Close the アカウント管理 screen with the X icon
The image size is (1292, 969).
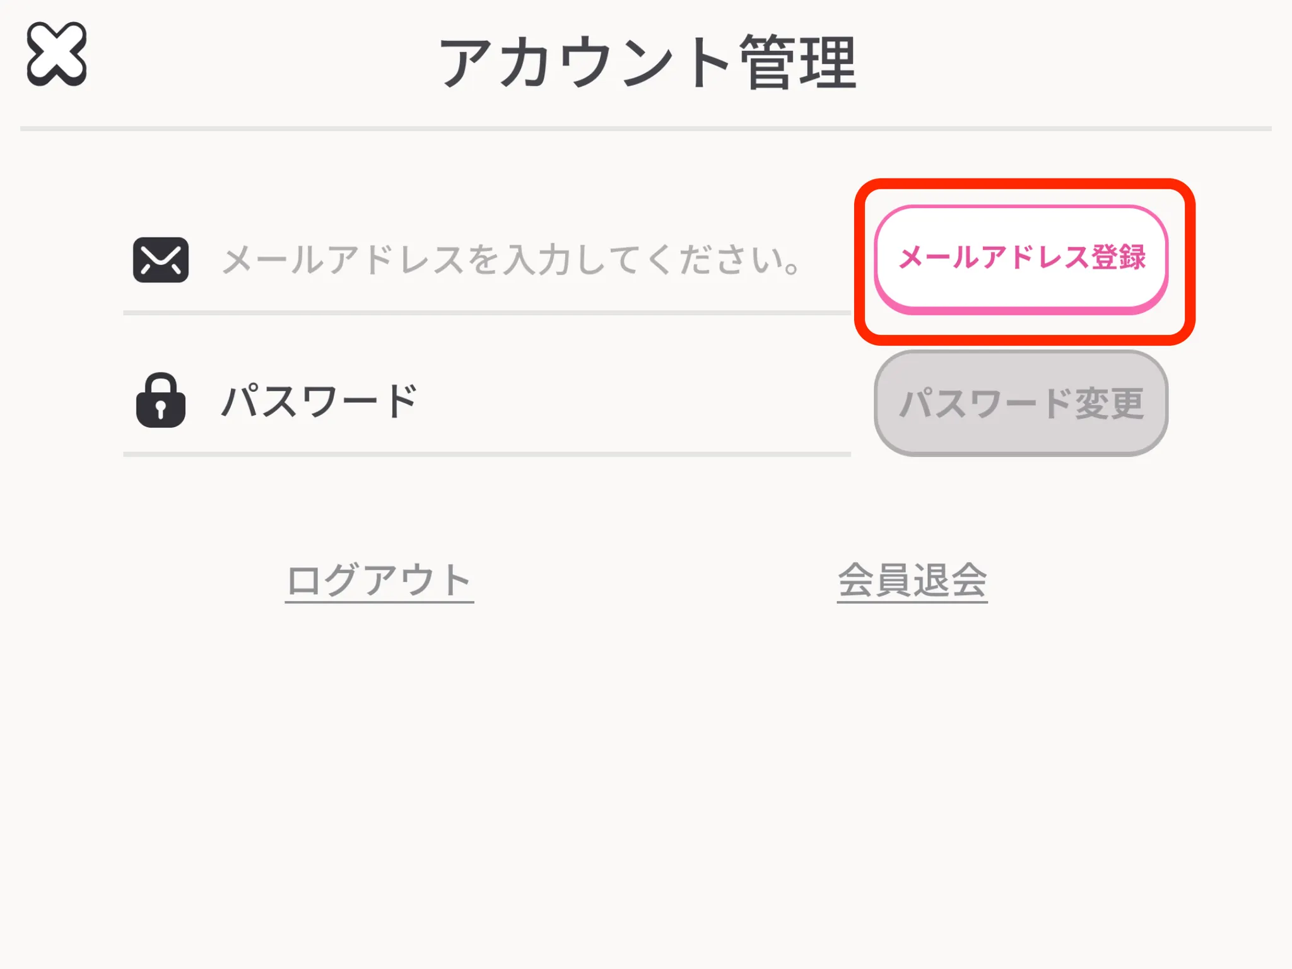56,54
